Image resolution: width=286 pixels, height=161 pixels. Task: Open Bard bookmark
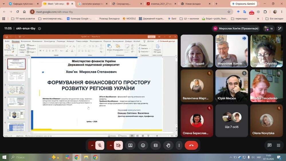[172, 18]
